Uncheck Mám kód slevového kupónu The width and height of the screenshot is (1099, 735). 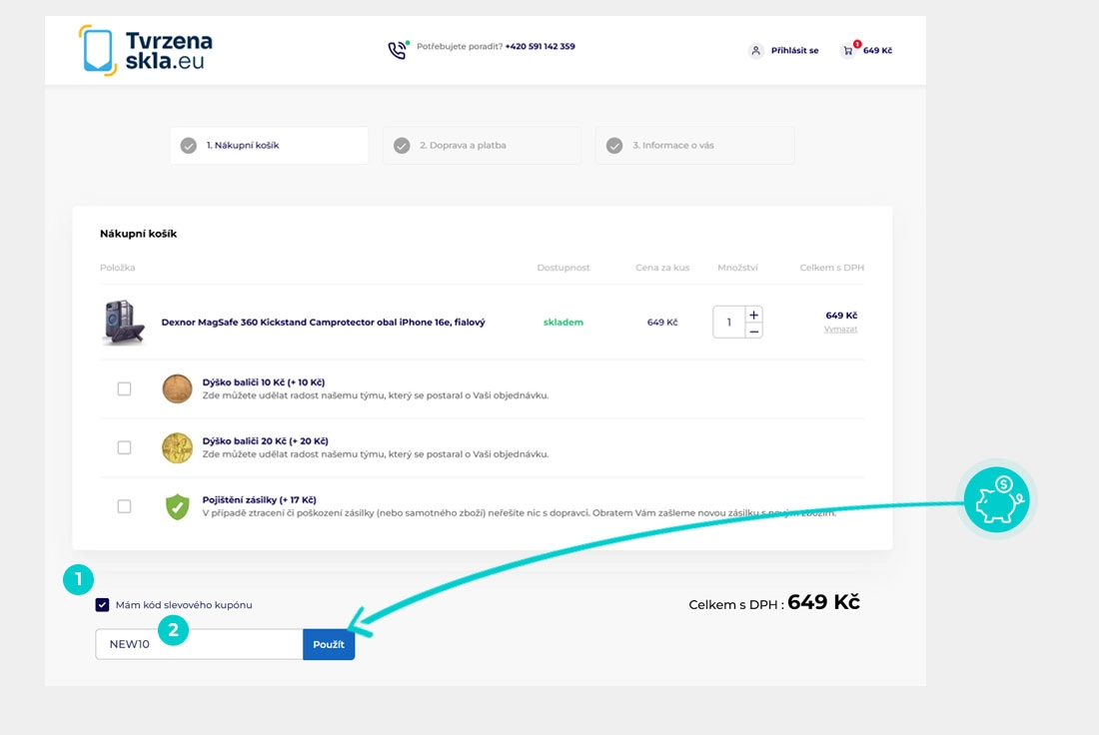pos(103,605)
